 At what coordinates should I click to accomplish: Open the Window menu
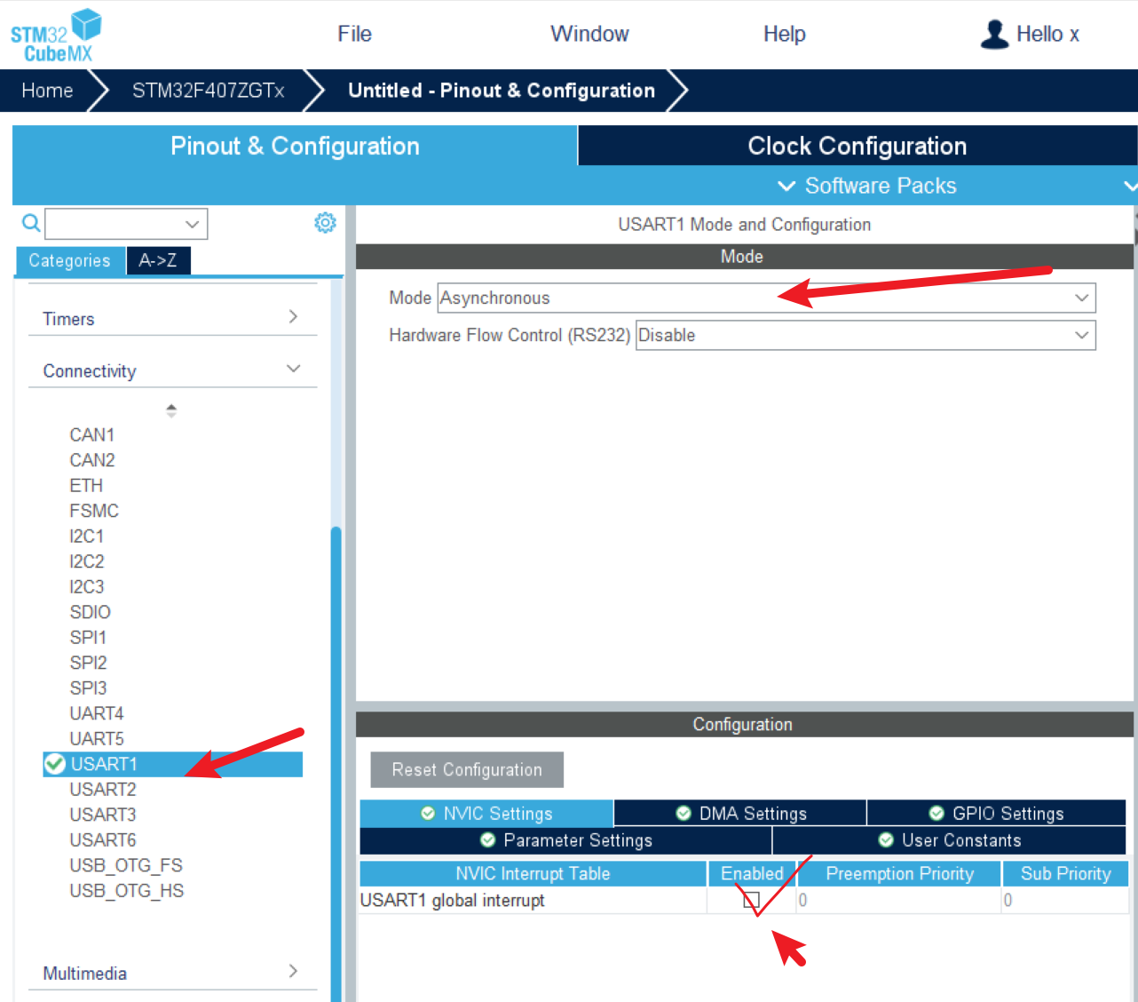pyautogui.click(x=589, y=34)
